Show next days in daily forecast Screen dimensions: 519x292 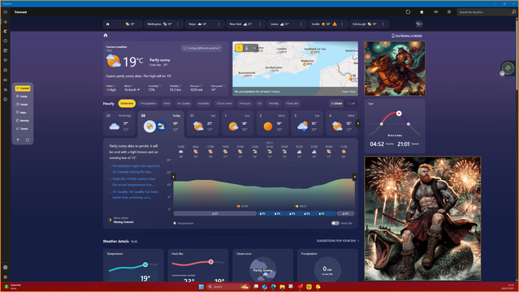point(358,123)
